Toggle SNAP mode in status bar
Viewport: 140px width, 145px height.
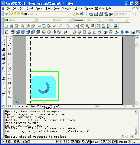point(59,141)
